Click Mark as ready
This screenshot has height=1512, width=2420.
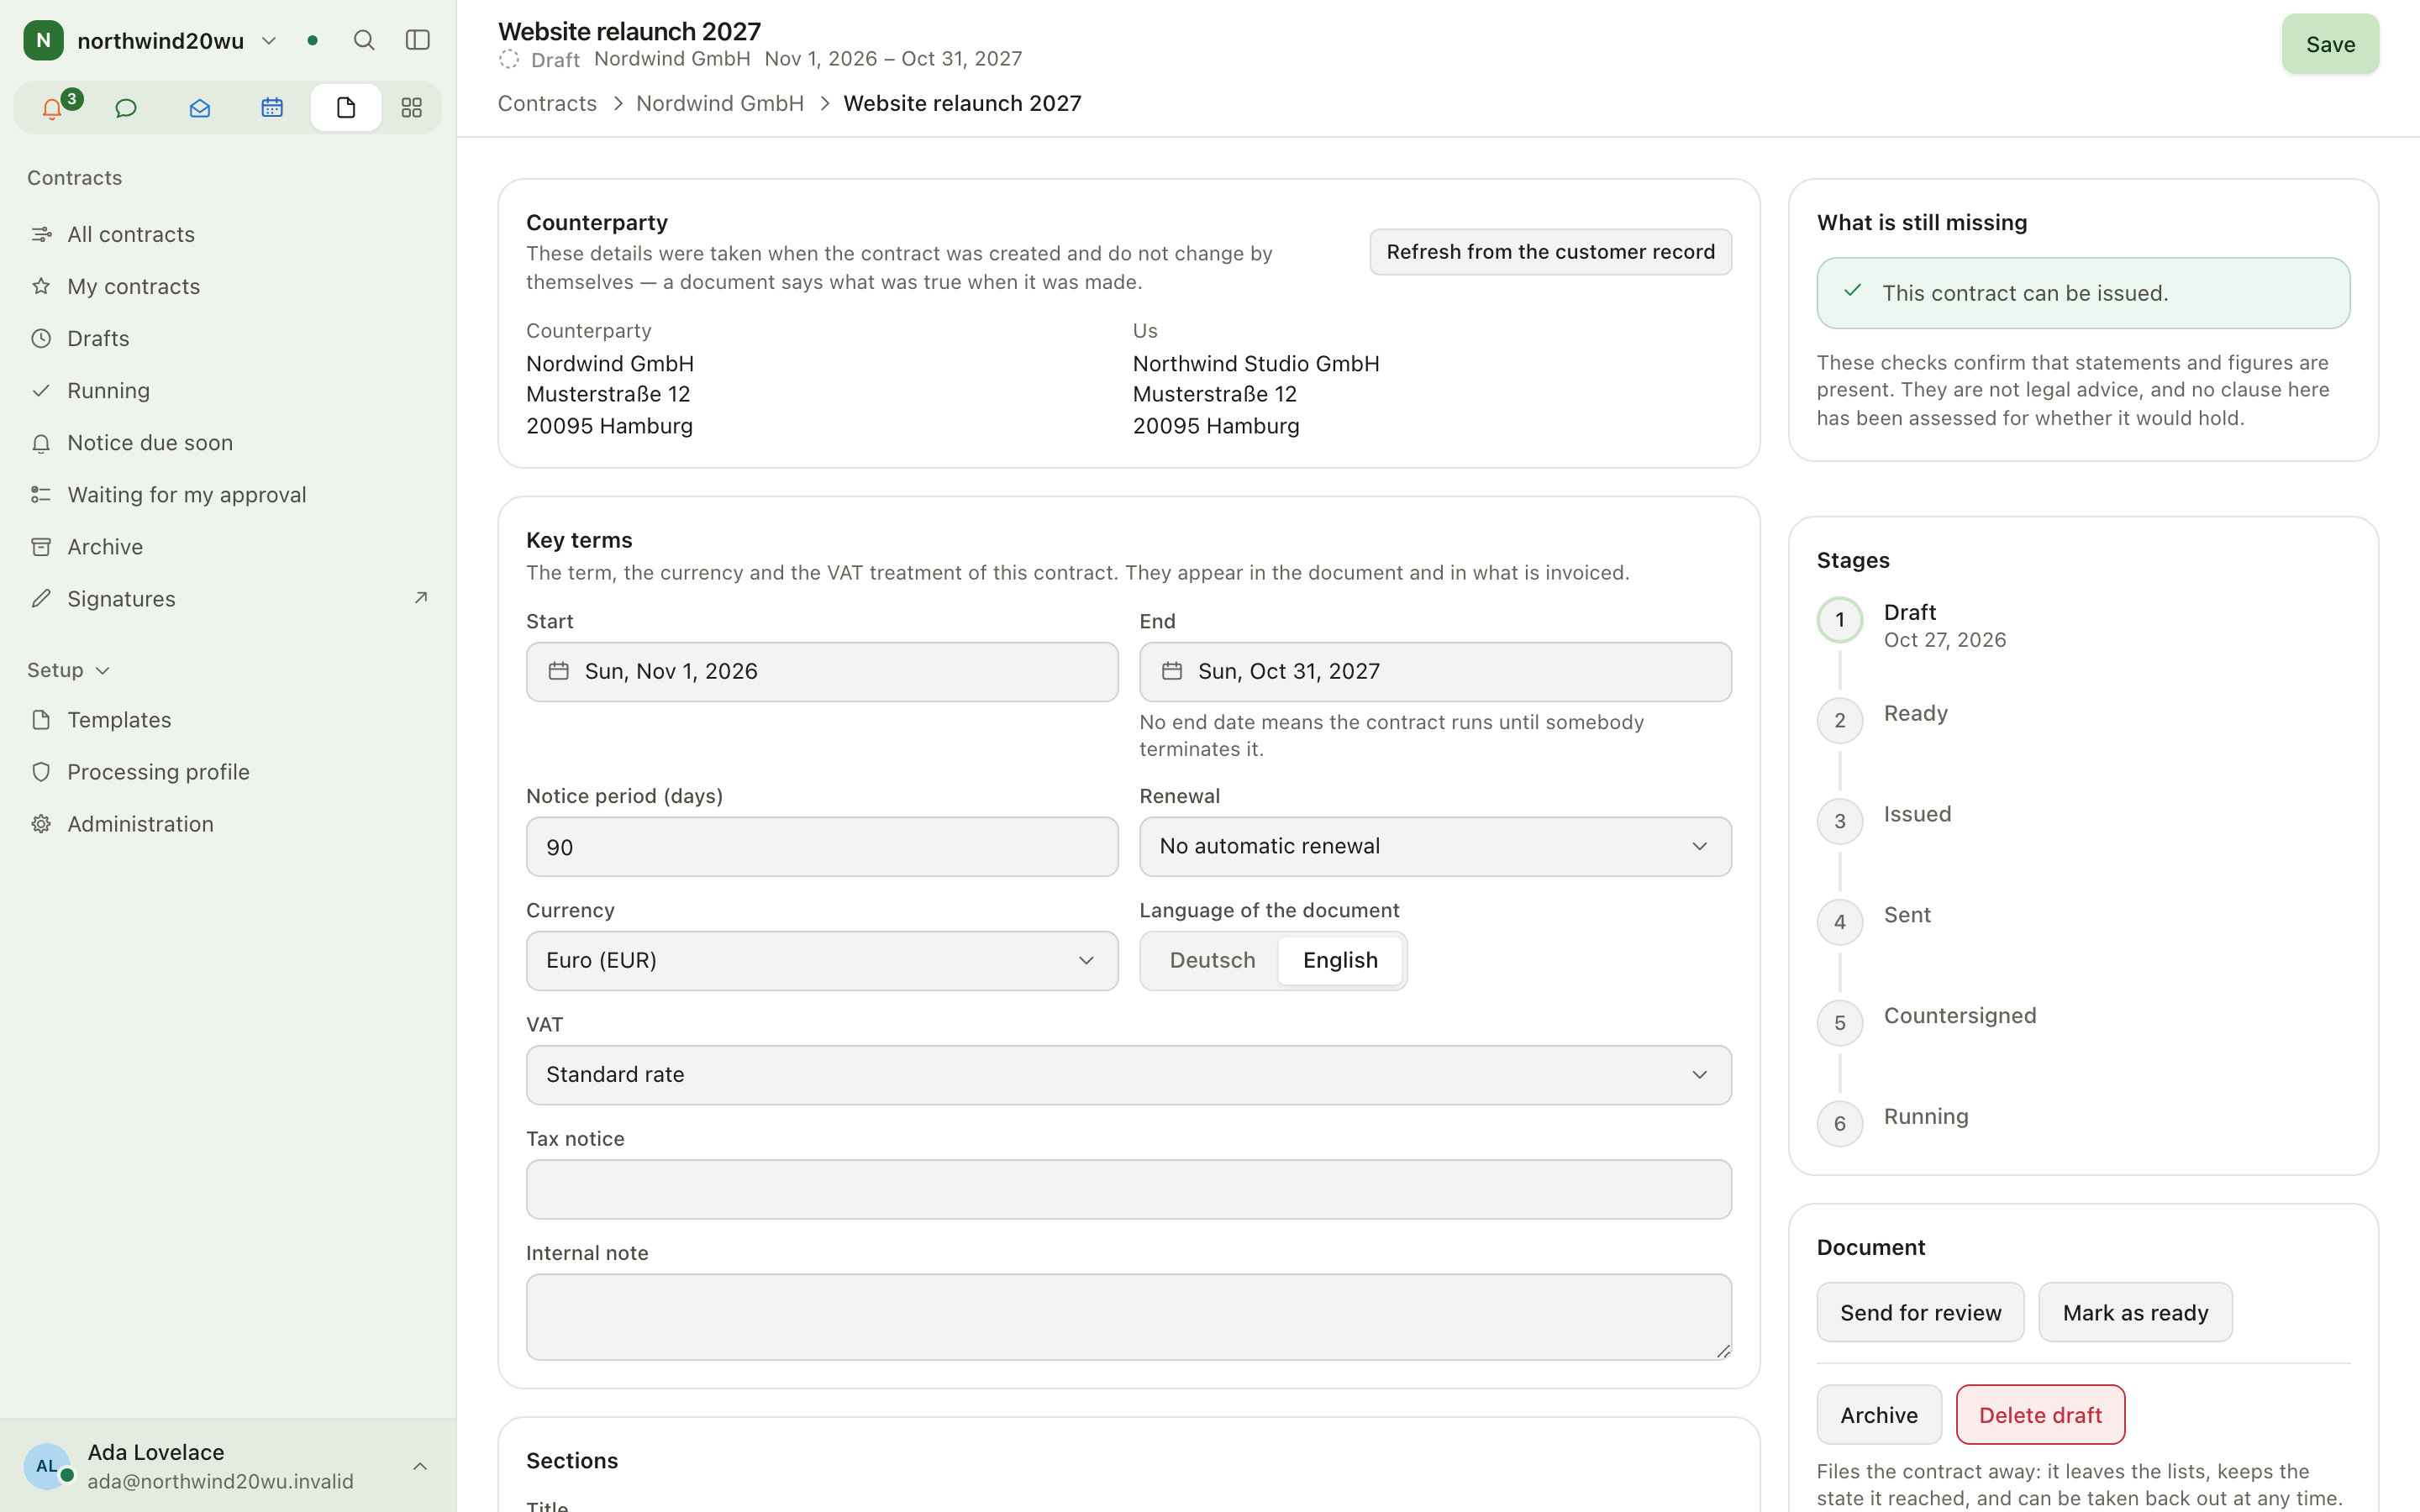[2135, 1313]
